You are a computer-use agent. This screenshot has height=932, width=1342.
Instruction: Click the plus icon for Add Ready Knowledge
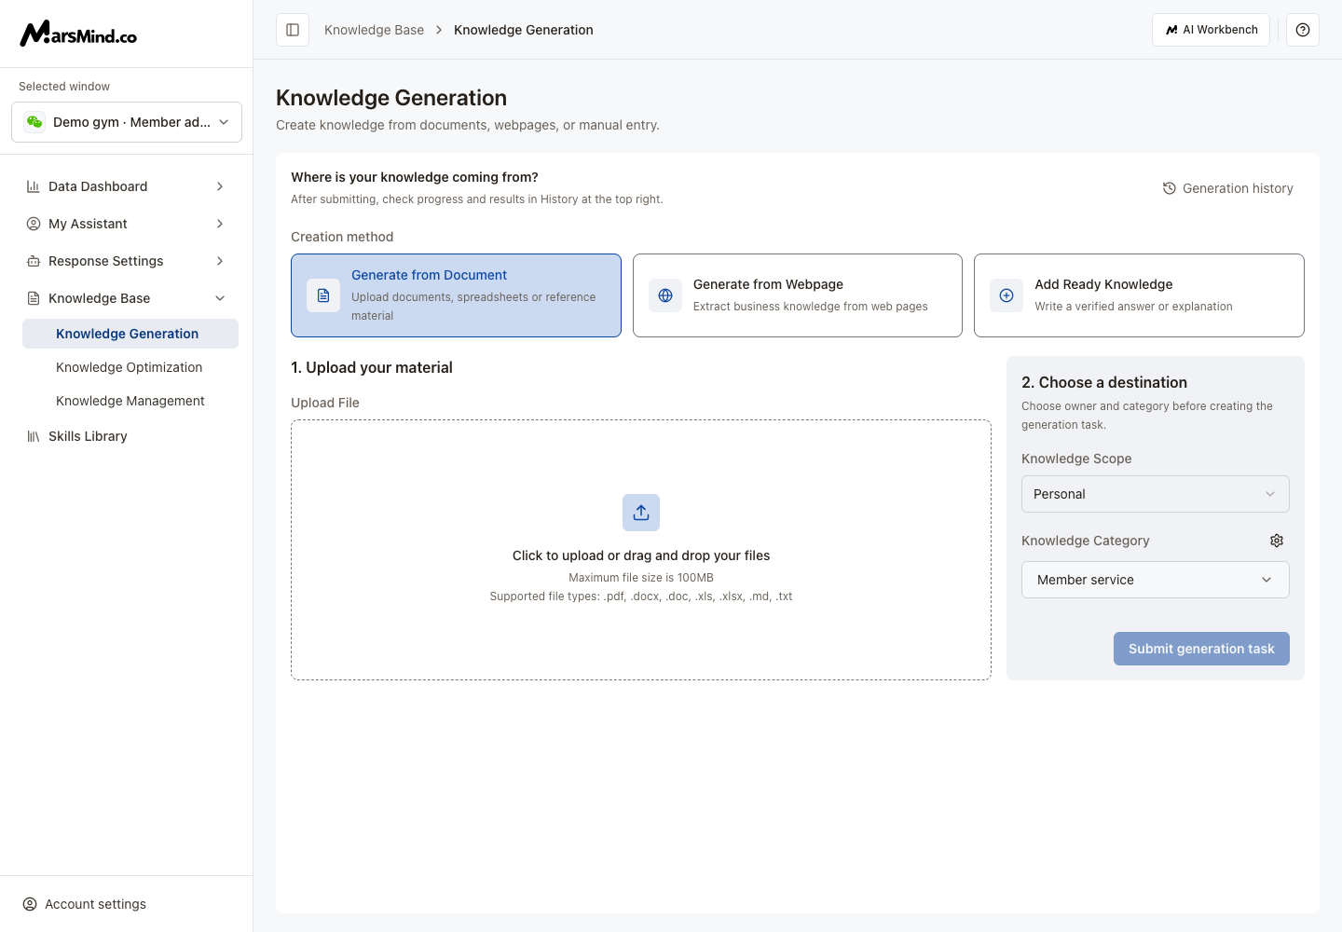tap(1006, 295)
